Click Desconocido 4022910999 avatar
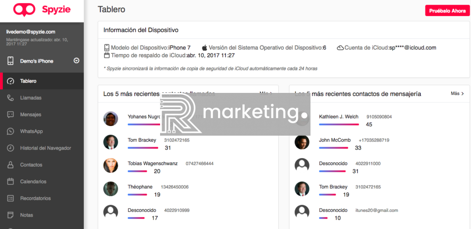This screenshot has height=229, width=471. click(x=110, y=212)
